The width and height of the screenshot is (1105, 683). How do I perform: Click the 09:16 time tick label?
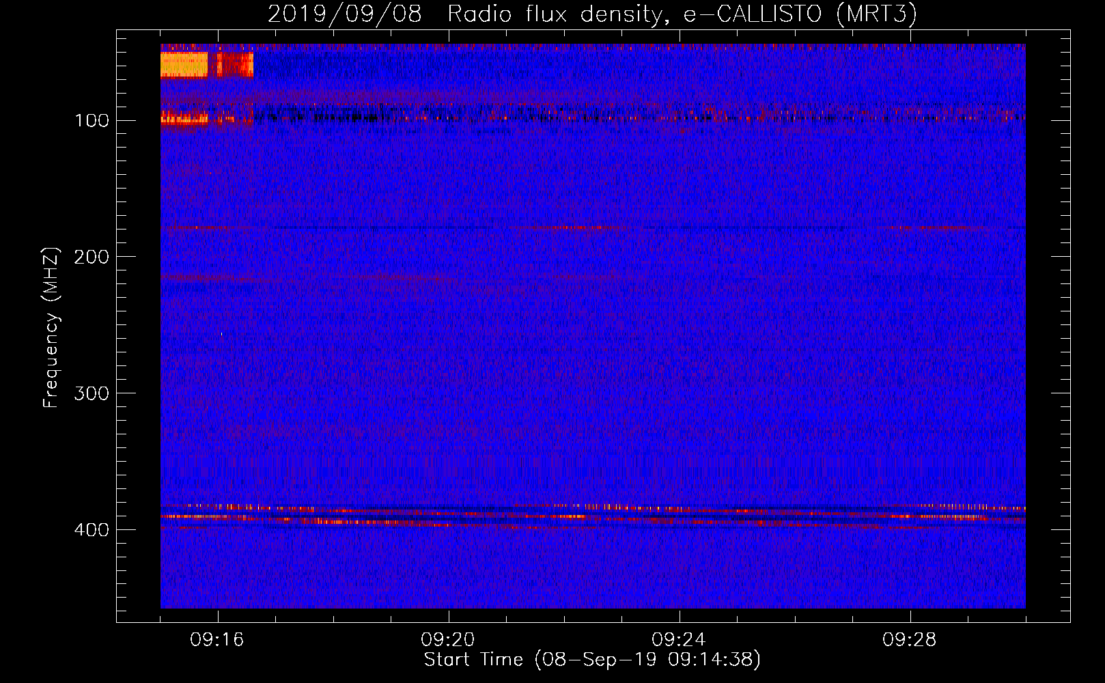(x=217, y=640)
